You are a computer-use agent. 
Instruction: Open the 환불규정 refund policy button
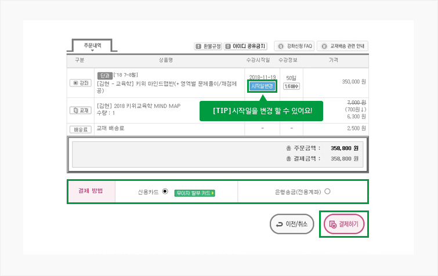(x=208, y=46)
